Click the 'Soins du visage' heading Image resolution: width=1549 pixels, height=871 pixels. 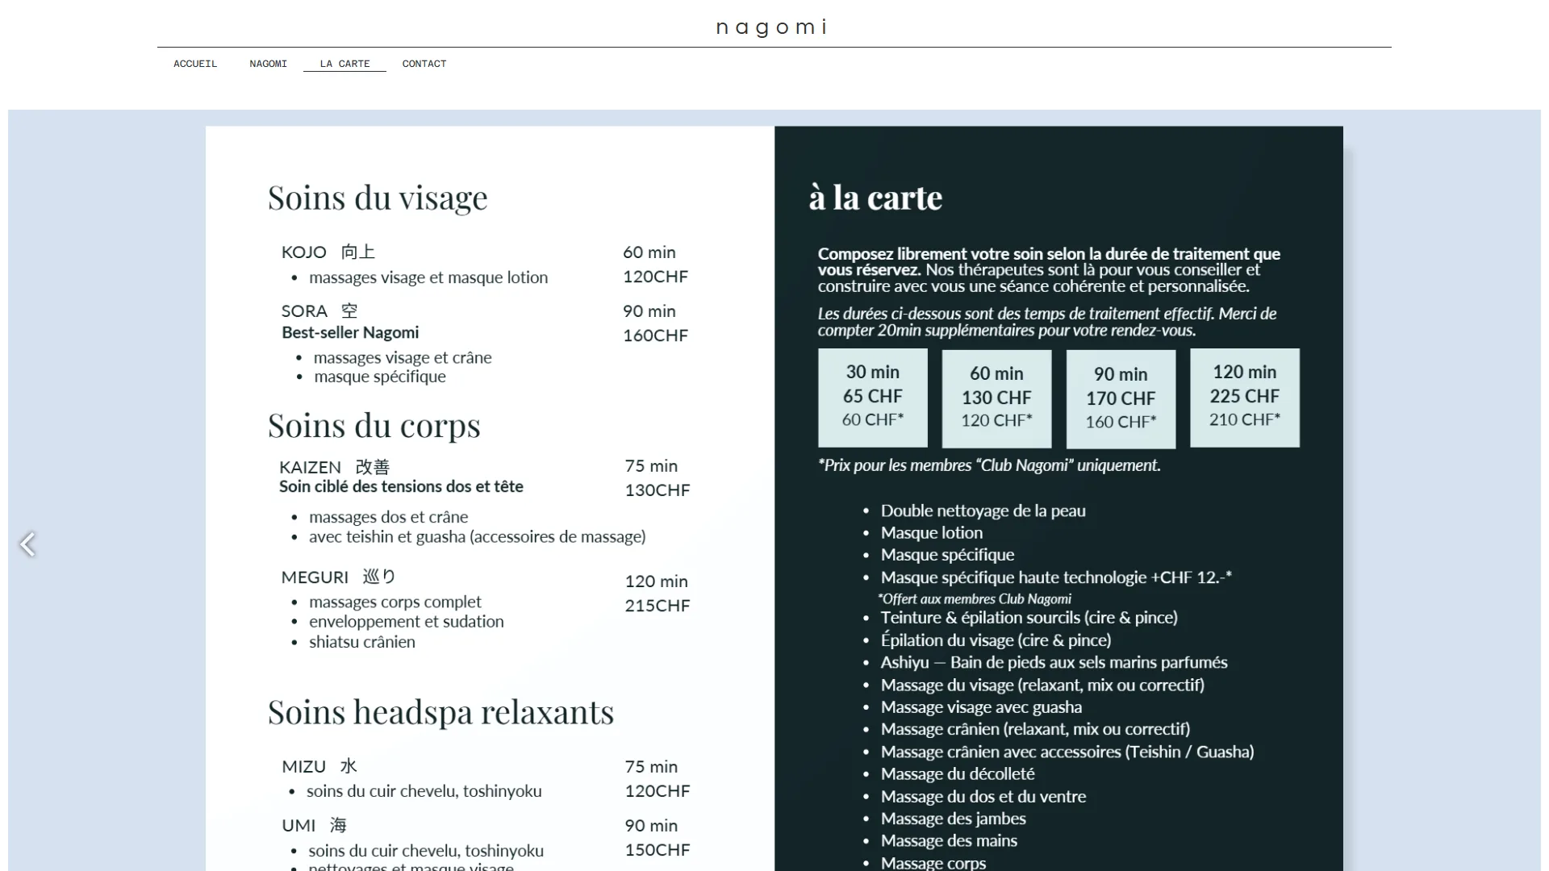[x=378, y=198]
